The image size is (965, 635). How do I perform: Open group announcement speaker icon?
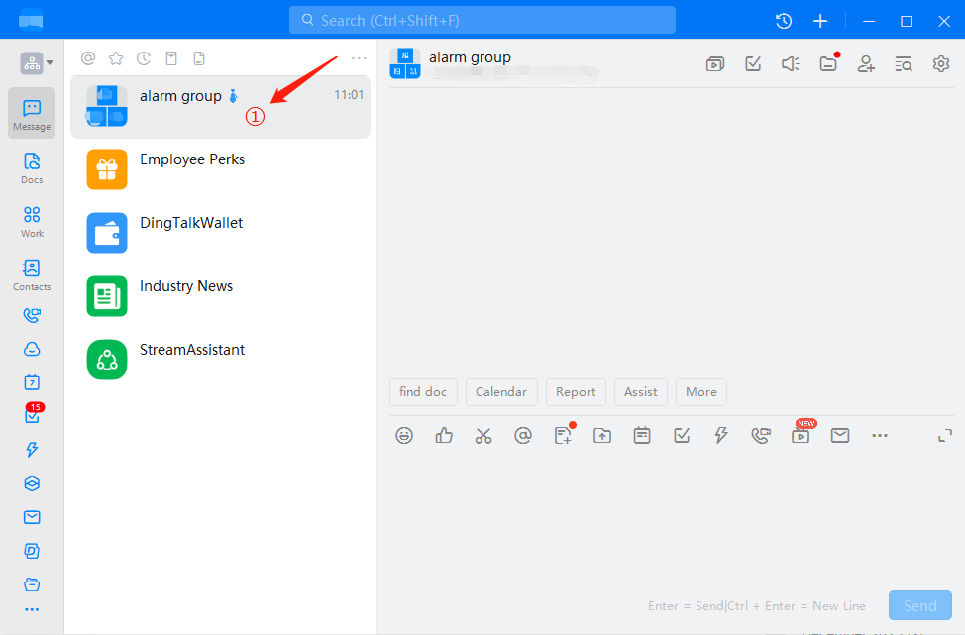pos(790,64)
